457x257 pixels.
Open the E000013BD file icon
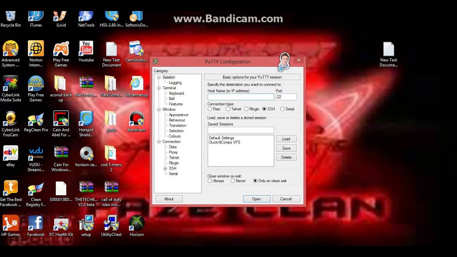pos(61,191)
